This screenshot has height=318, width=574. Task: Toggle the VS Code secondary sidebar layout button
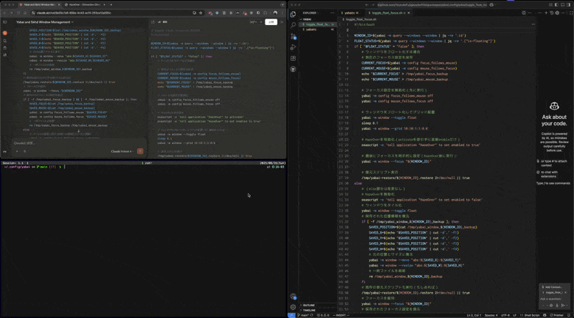click(568, 5)
